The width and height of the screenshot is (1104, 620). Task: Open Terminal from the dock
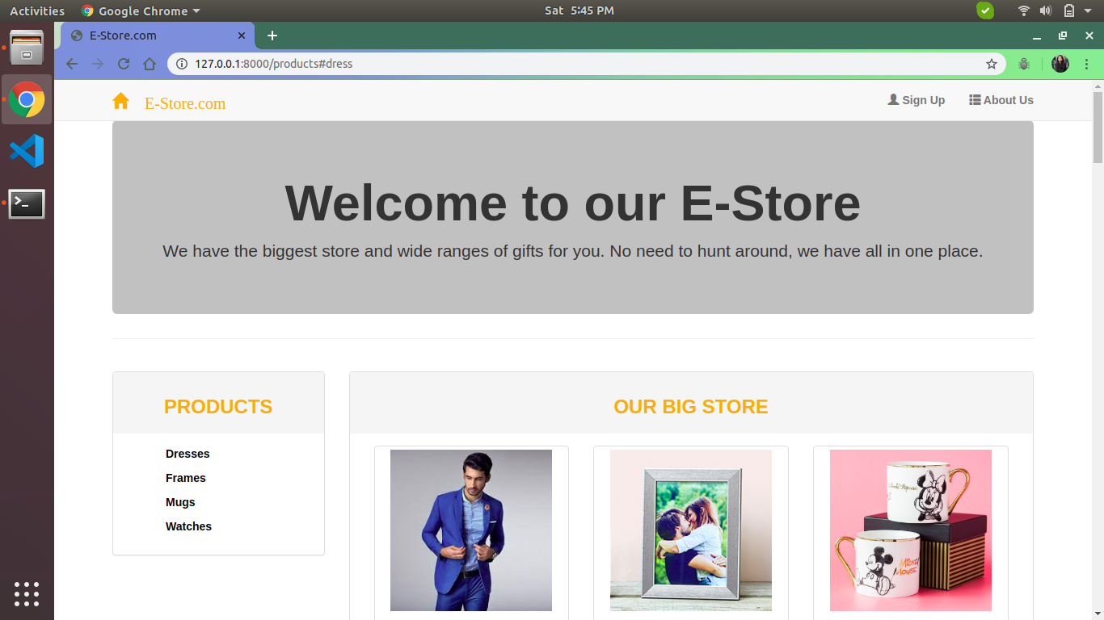tap(27, 203)
